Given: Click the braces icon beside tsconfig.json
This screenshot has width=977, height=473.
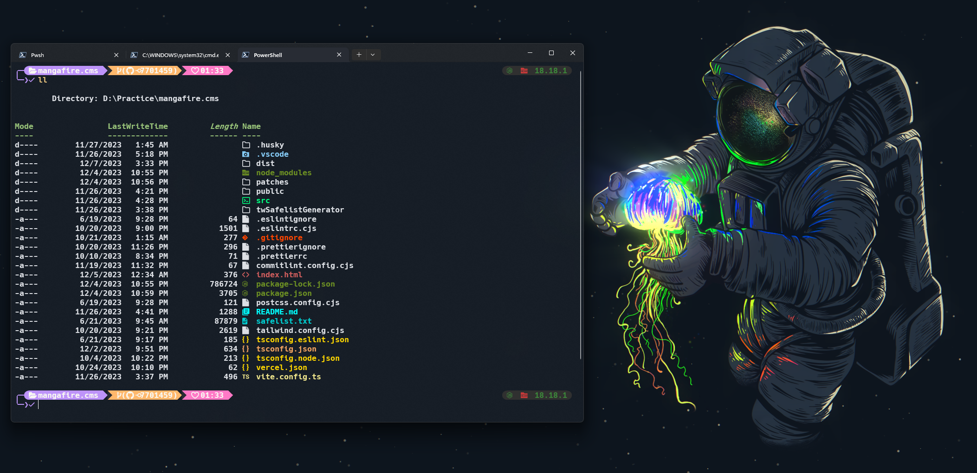Looking at the screenshot, I should click(246, 349).
